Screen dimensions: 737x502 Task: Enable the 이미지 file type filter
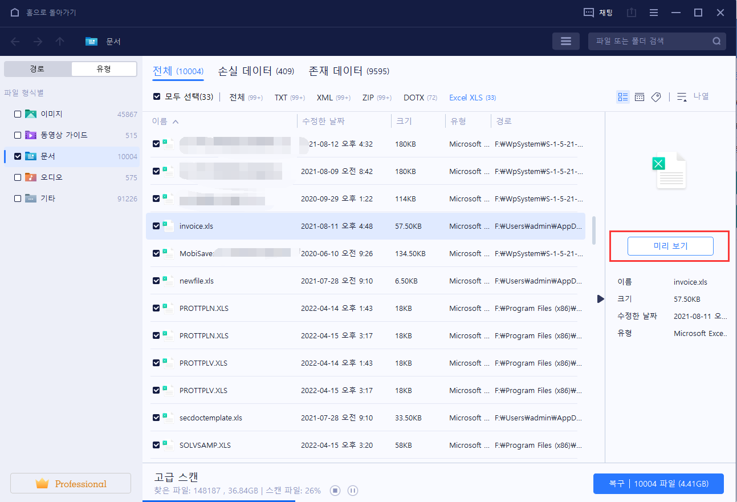click(17, 114)
